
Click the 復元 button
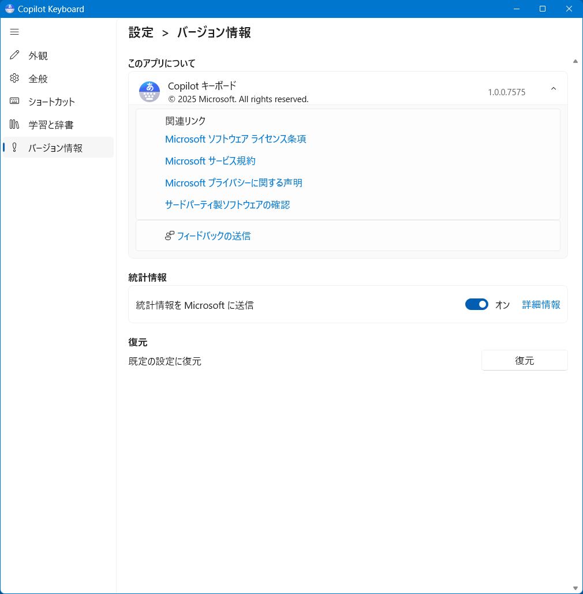coord(524,360)
